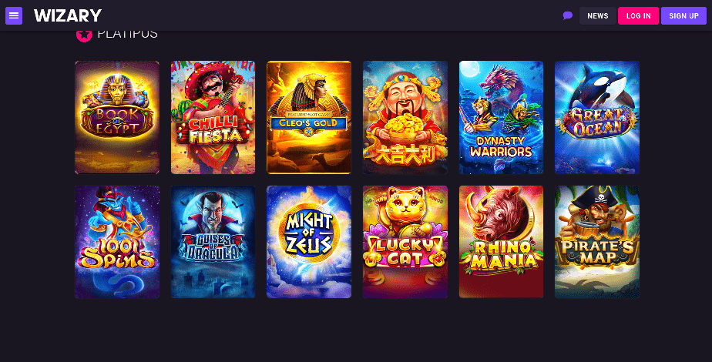Click the SIGN UP button
The width and height of the screenshot is (712, 362).
tap(683, 16)
